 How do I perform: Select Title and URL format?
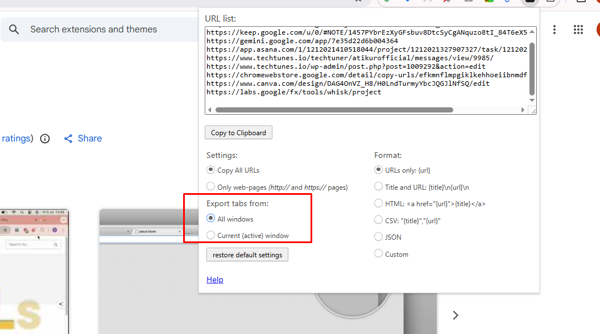click(378, 186)
